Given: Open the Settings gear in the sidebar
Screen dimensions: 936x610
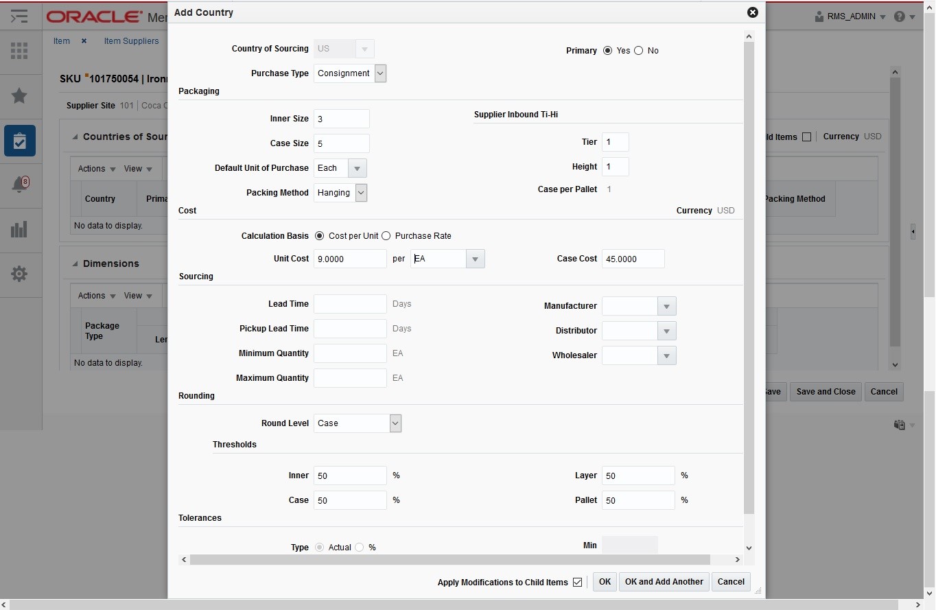Looking at the screenshot, I should click(x=20, y=274).
